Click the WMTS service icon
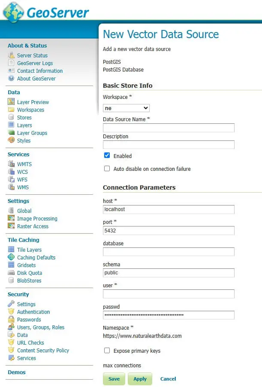The height and width of the screenshot is (387, 262). (11, 164)
